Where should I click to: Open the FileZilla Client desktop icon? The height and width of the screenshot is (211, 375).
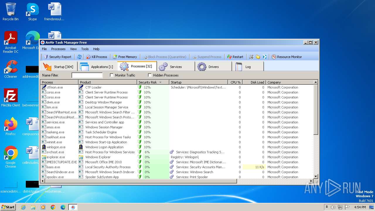coord(11,98)
